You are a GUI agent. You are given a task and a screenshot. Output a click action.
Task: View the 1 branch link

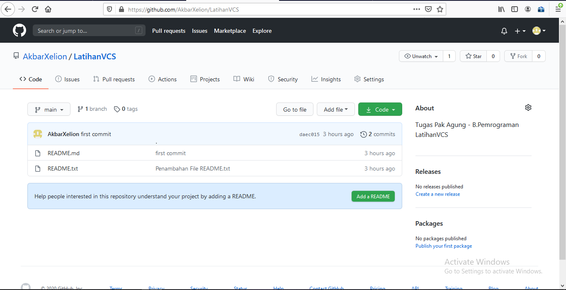coord(92,109)
